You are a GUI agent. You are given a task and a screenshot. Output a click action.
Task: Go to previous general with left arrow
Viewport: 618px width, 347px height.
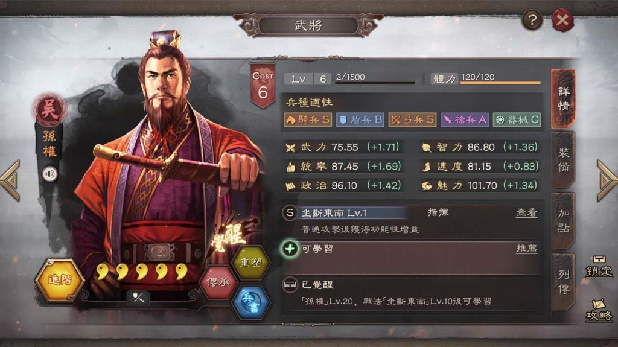[11, 180]
